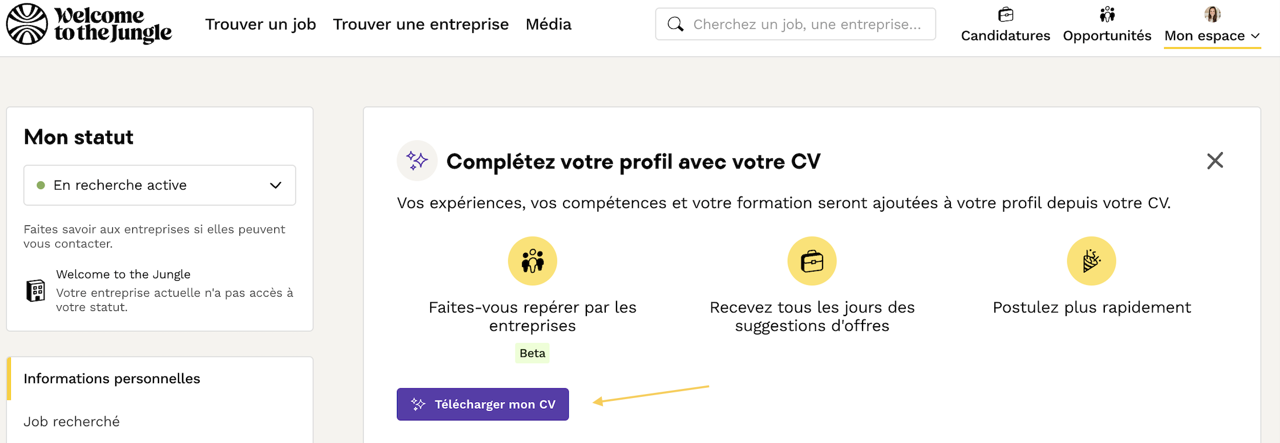Click the Welcome to the Jungle logo
Screen dimensions: 1280x443
tap(89, 24)
